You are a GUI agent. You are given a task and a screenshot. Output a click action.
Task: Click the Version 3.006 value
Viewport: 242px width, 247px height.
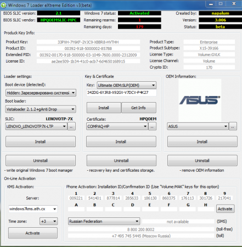click(221, 20)
